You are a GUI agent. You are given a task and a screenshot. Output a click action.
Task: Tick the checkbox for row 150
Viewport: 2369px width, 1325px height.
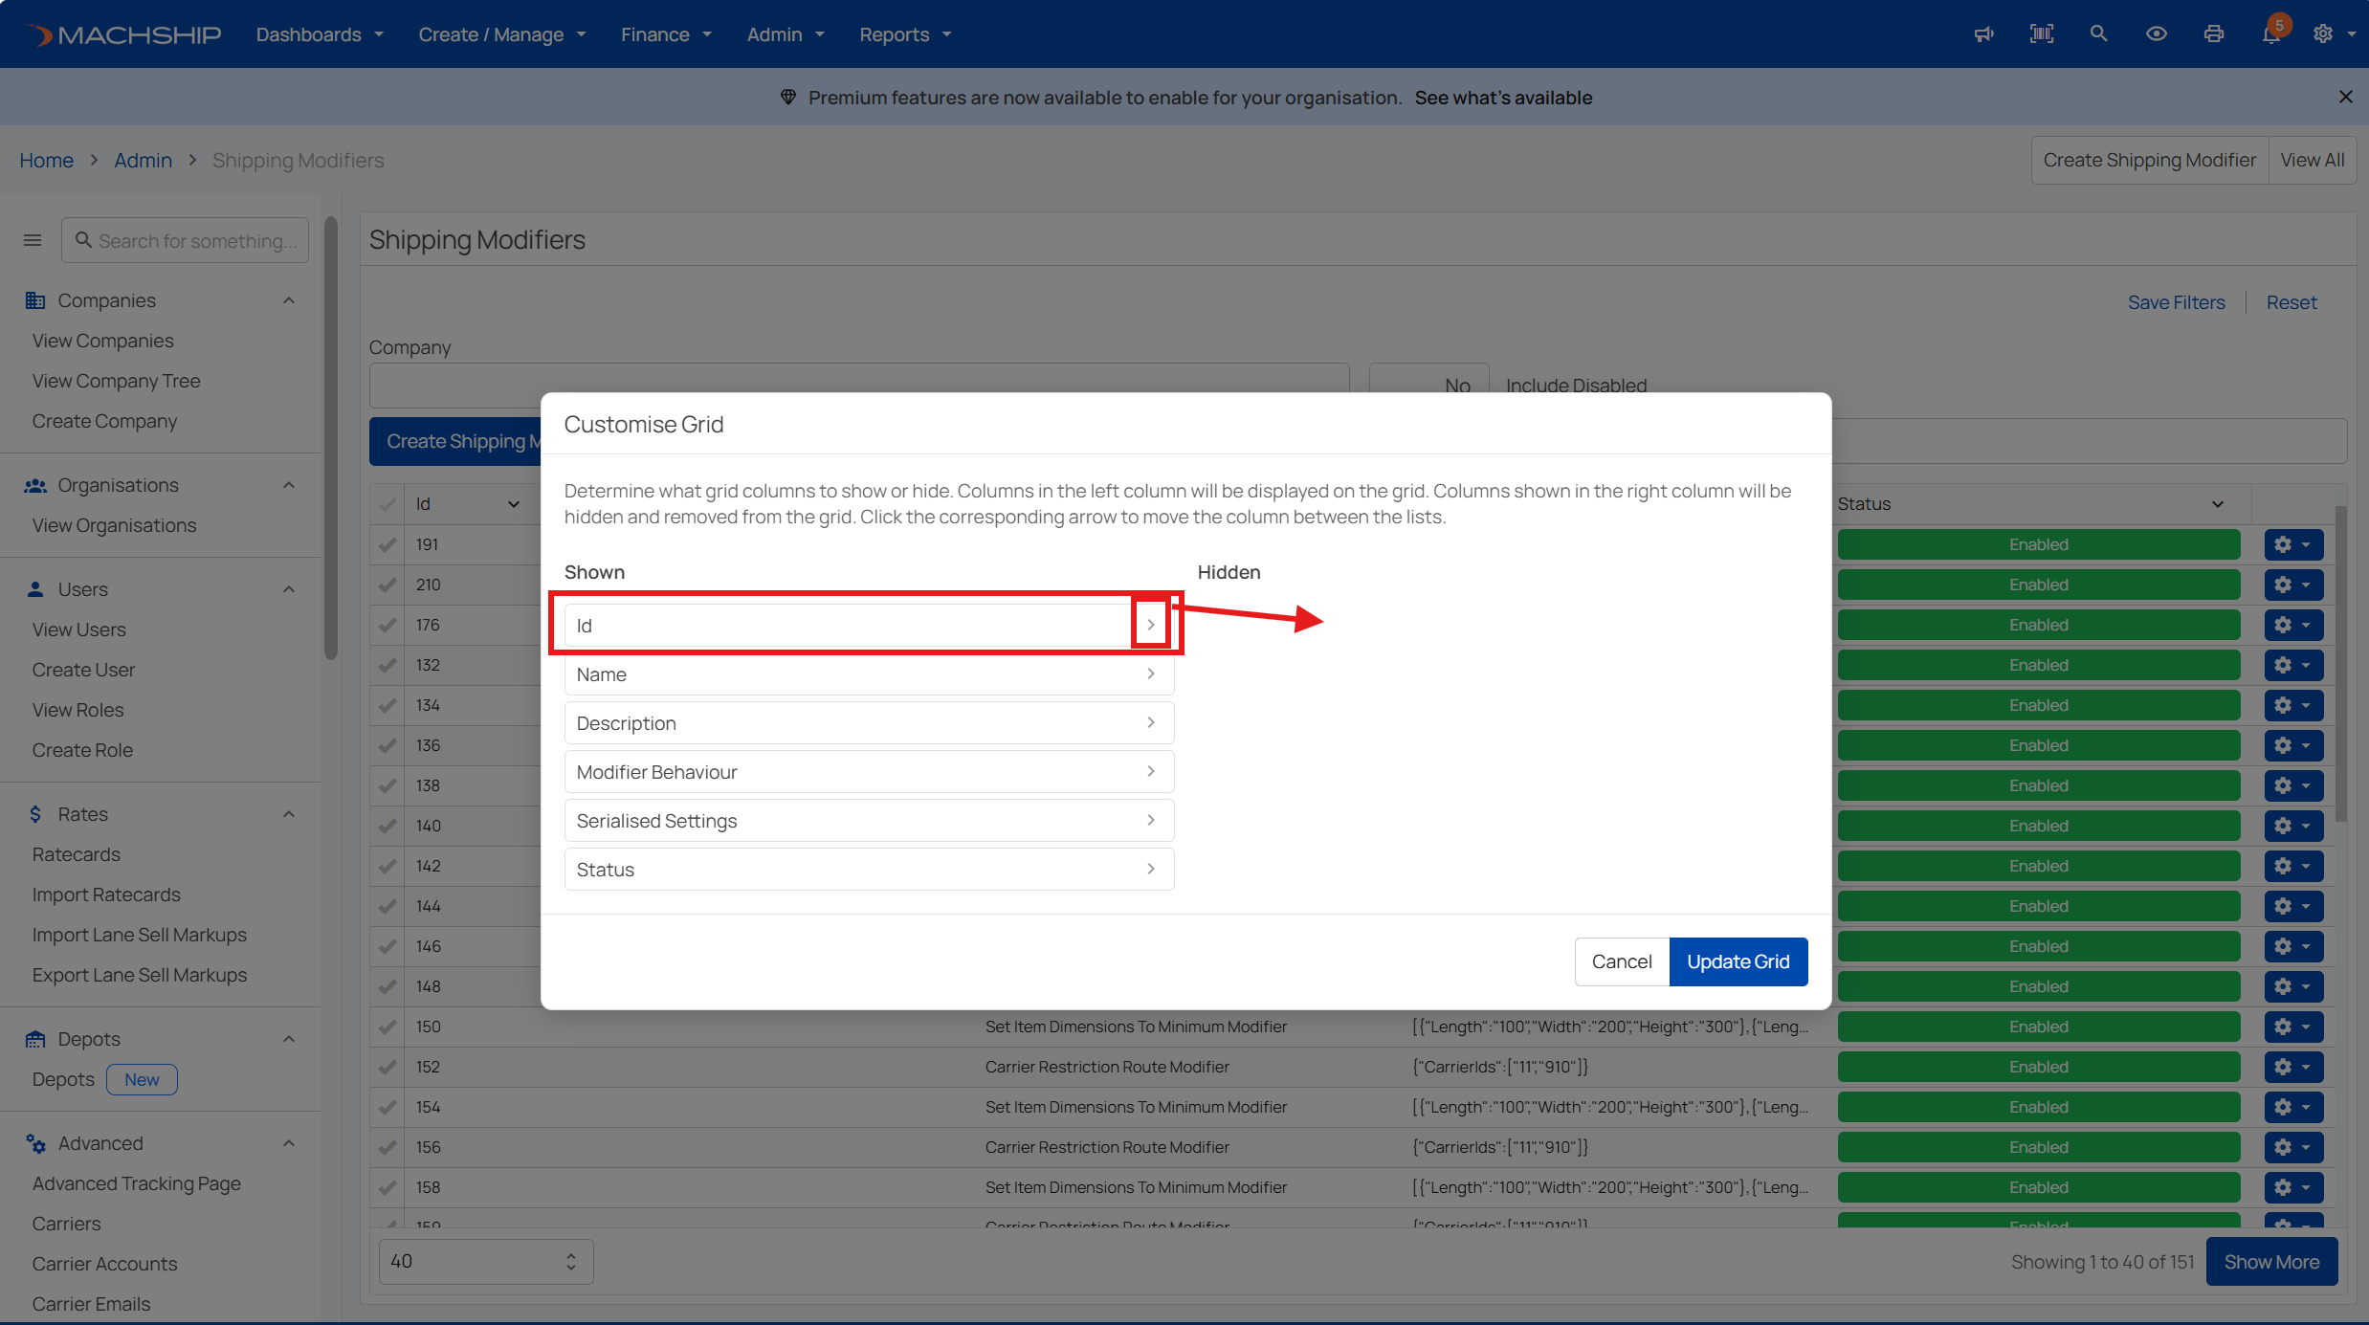(387, 1027)
